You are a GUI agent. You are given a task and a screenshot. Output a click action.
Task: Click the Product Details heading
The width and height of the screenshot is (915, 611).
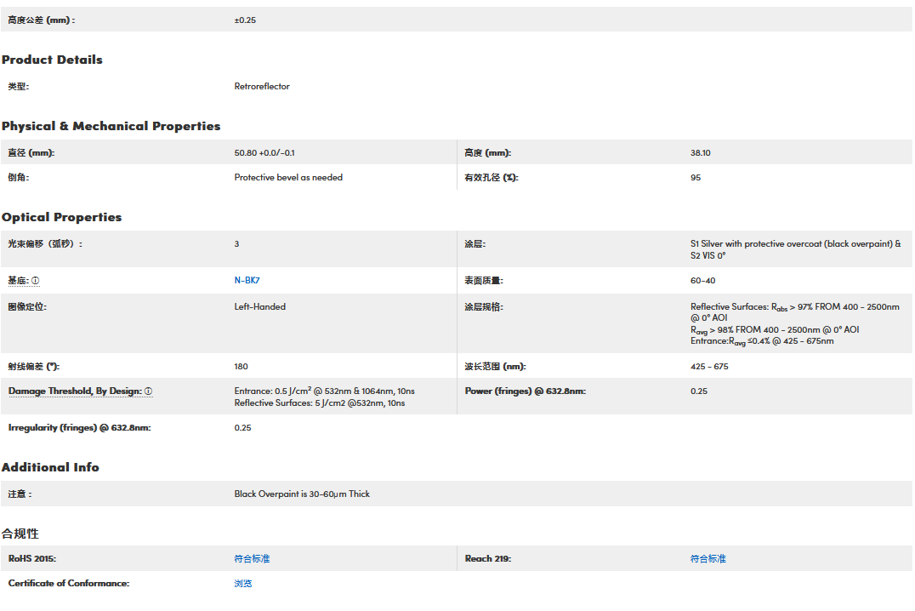click(52, 60)
